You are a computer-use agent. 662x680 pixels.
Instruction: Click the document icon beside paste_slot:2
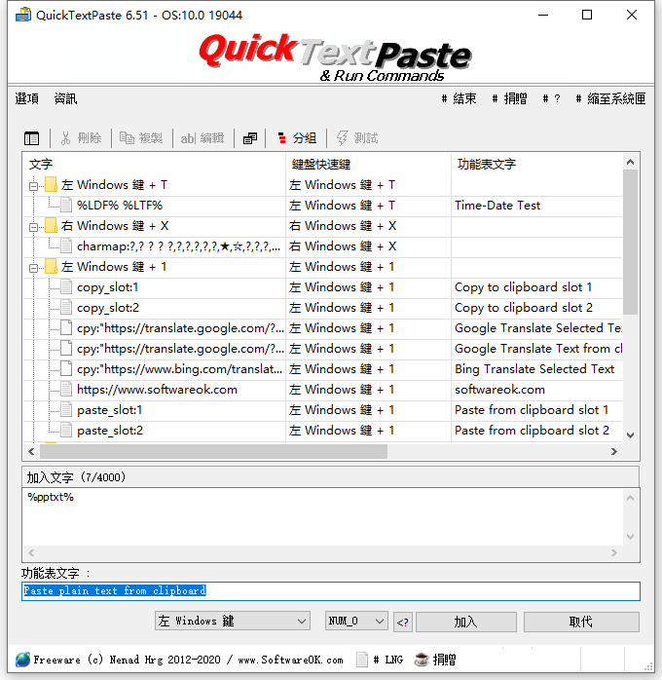(66, 431)
